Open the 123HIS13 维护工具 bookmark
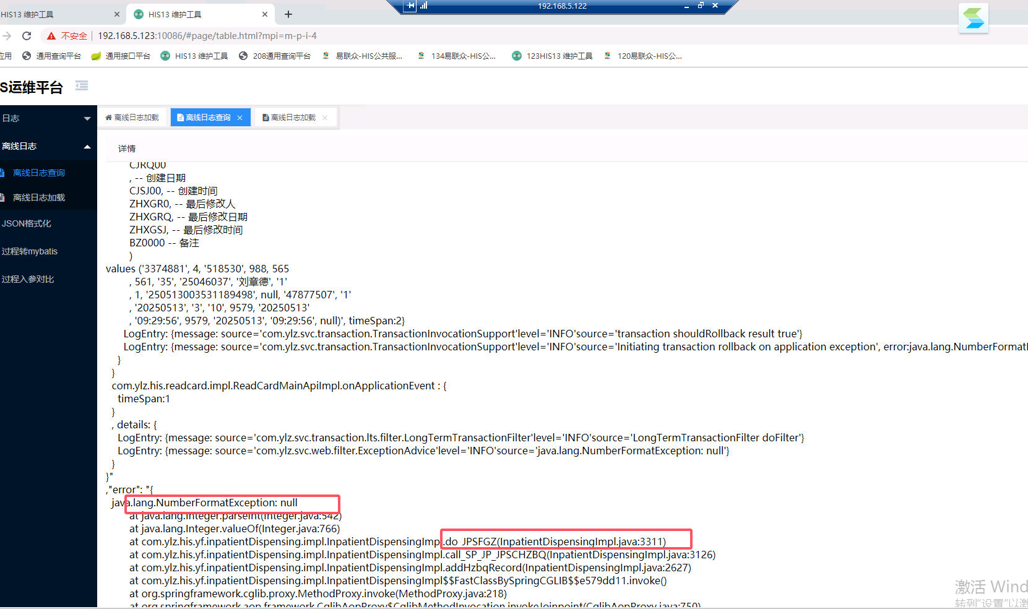The height and width of the screenshot is (609, 1028). (x=552, y=56)
